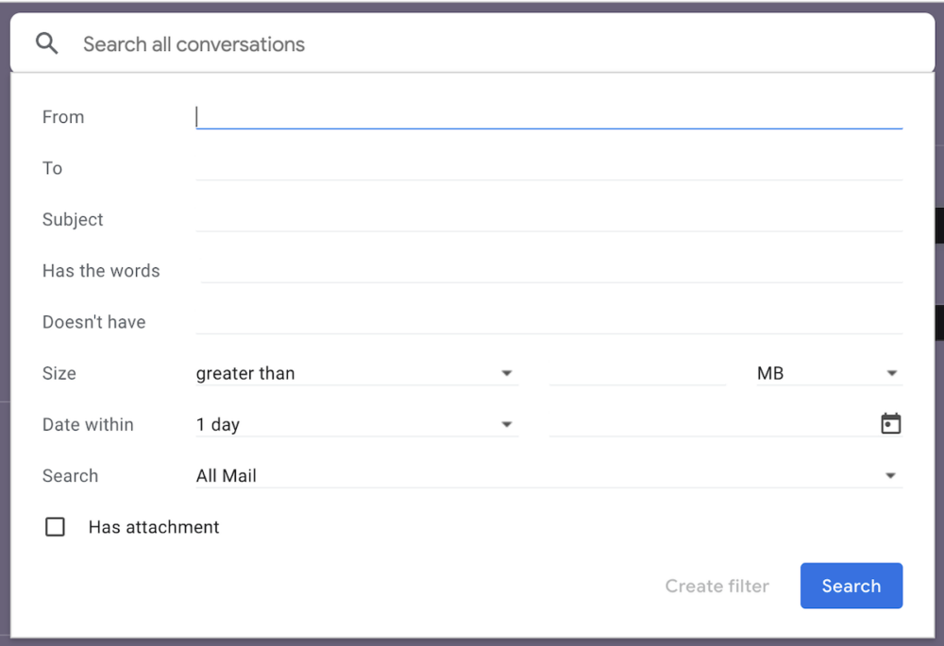Click the greater than dropdown arrow

click(x=507, y=373)
